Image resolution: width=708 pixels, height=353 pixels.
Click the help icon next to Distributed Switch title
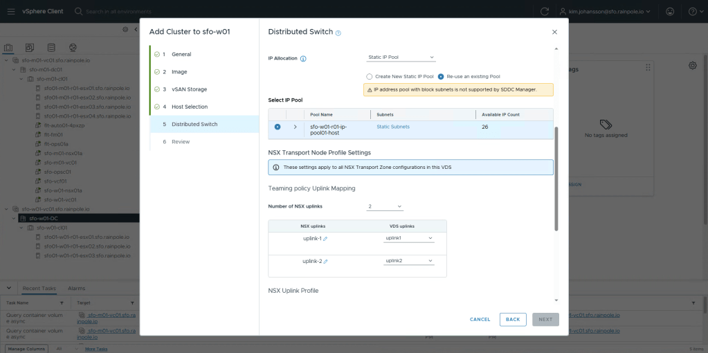(x=338, y=33)
